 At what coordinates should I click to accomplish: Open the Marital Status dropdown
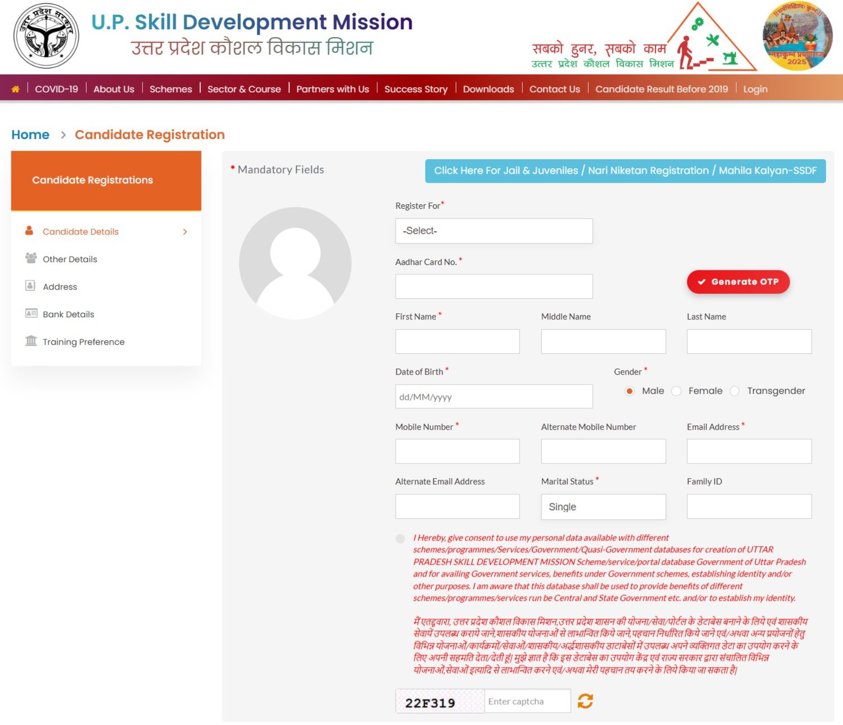coord(603,507)
